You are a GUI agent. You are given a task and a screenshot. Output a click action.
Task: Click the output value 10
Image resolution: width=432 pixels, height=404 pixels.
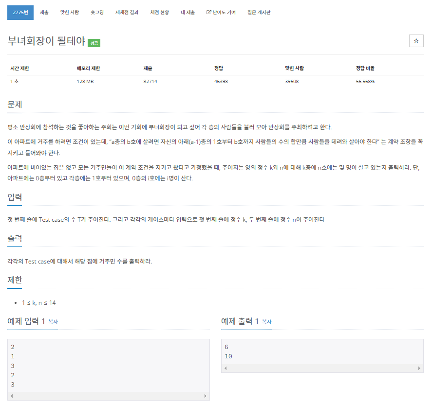tap(228, 356)
